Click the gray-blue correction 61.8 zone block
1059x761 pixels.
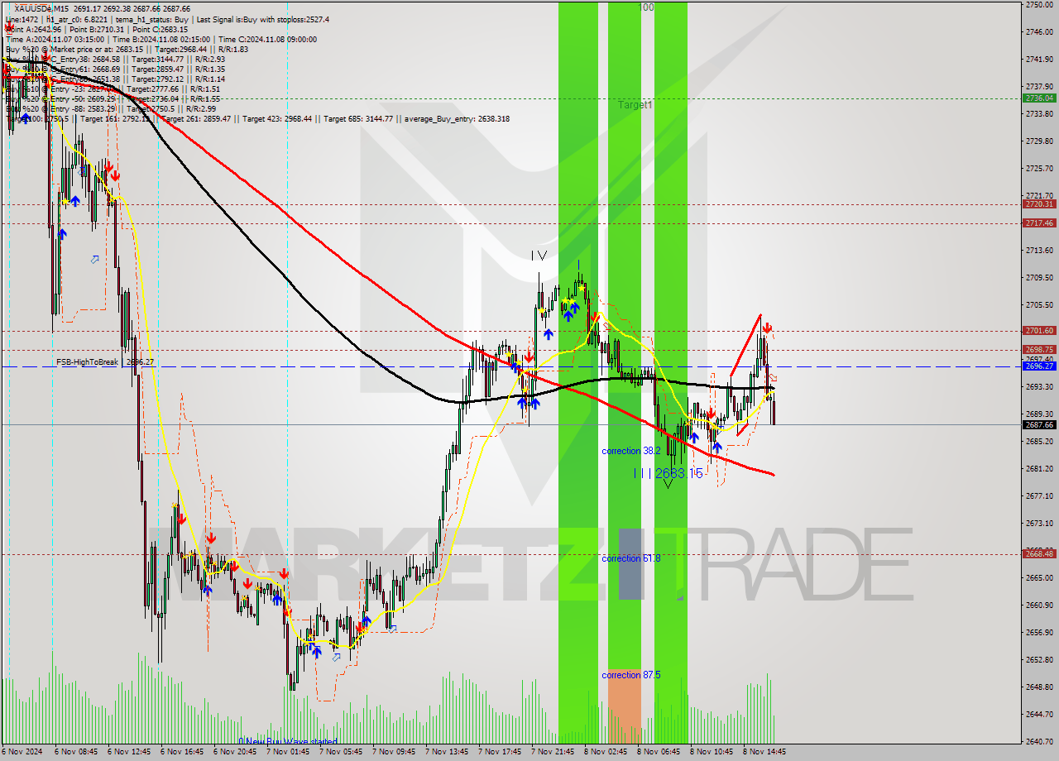tap(630, 564)
